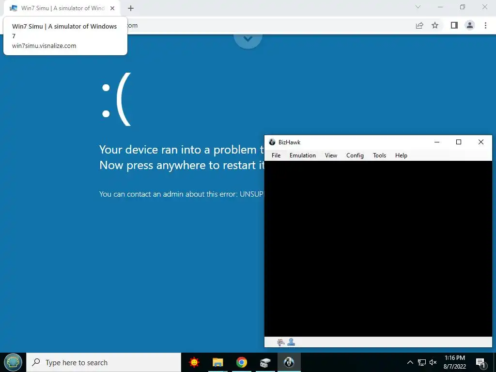Minimize the Chrome window
The height and width of the screenshot is (372, 496).
click(440, 7)
